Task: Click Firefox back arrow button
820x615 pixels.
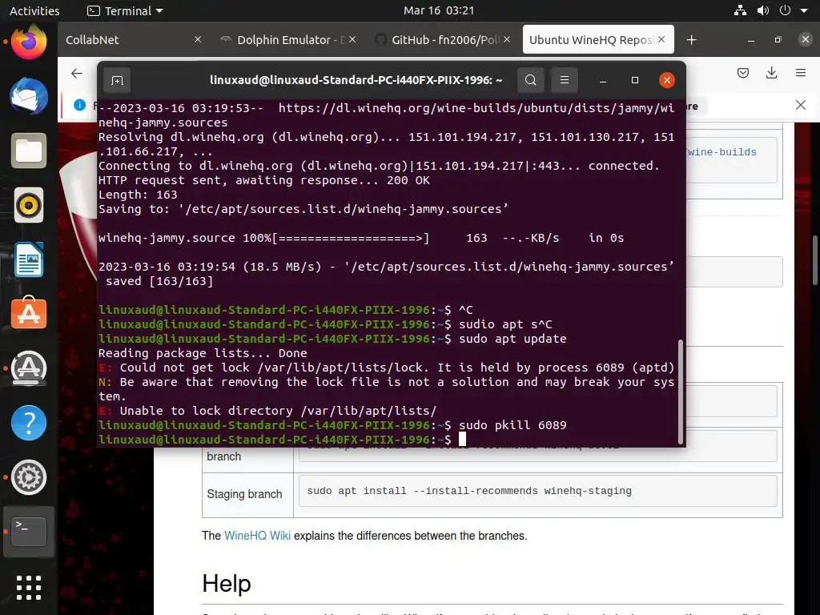Action: coord(77,73)
